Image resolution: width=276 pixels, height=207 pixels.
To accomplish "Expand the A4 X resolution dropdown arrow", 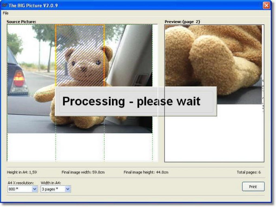I will 35,189.
